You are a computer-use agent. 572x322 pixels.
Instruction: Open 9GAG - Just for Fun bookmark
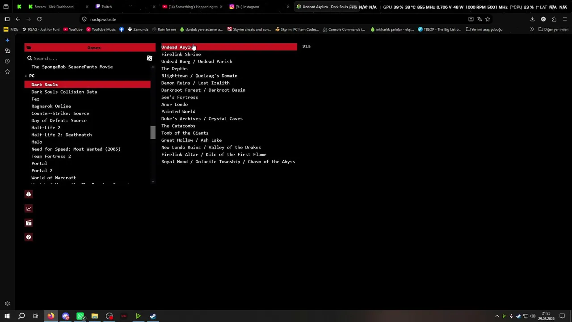40,30
